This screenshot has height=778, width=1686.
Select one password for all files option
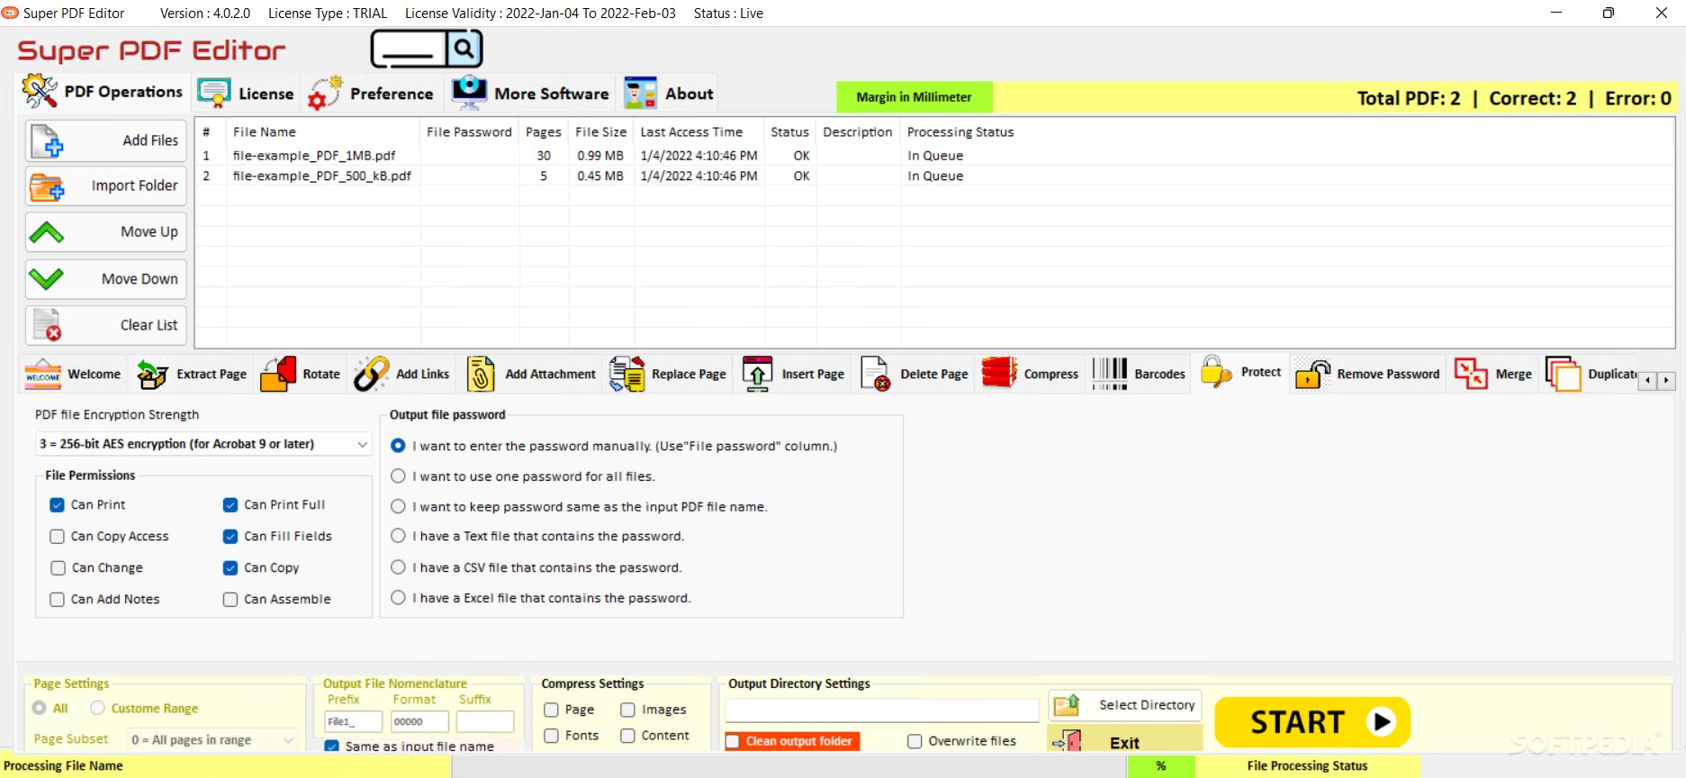coord(398,476)
